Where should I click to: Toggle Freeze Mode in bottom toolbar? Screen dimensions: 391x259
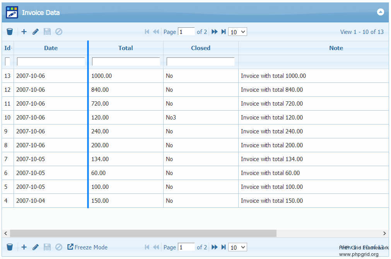coord(87,247)
